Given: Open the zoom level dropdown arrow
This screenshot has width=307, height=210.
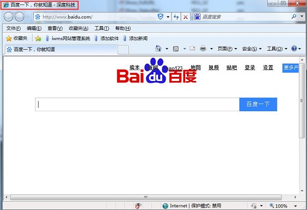Looking at the screenshot, I should [295, 206].
